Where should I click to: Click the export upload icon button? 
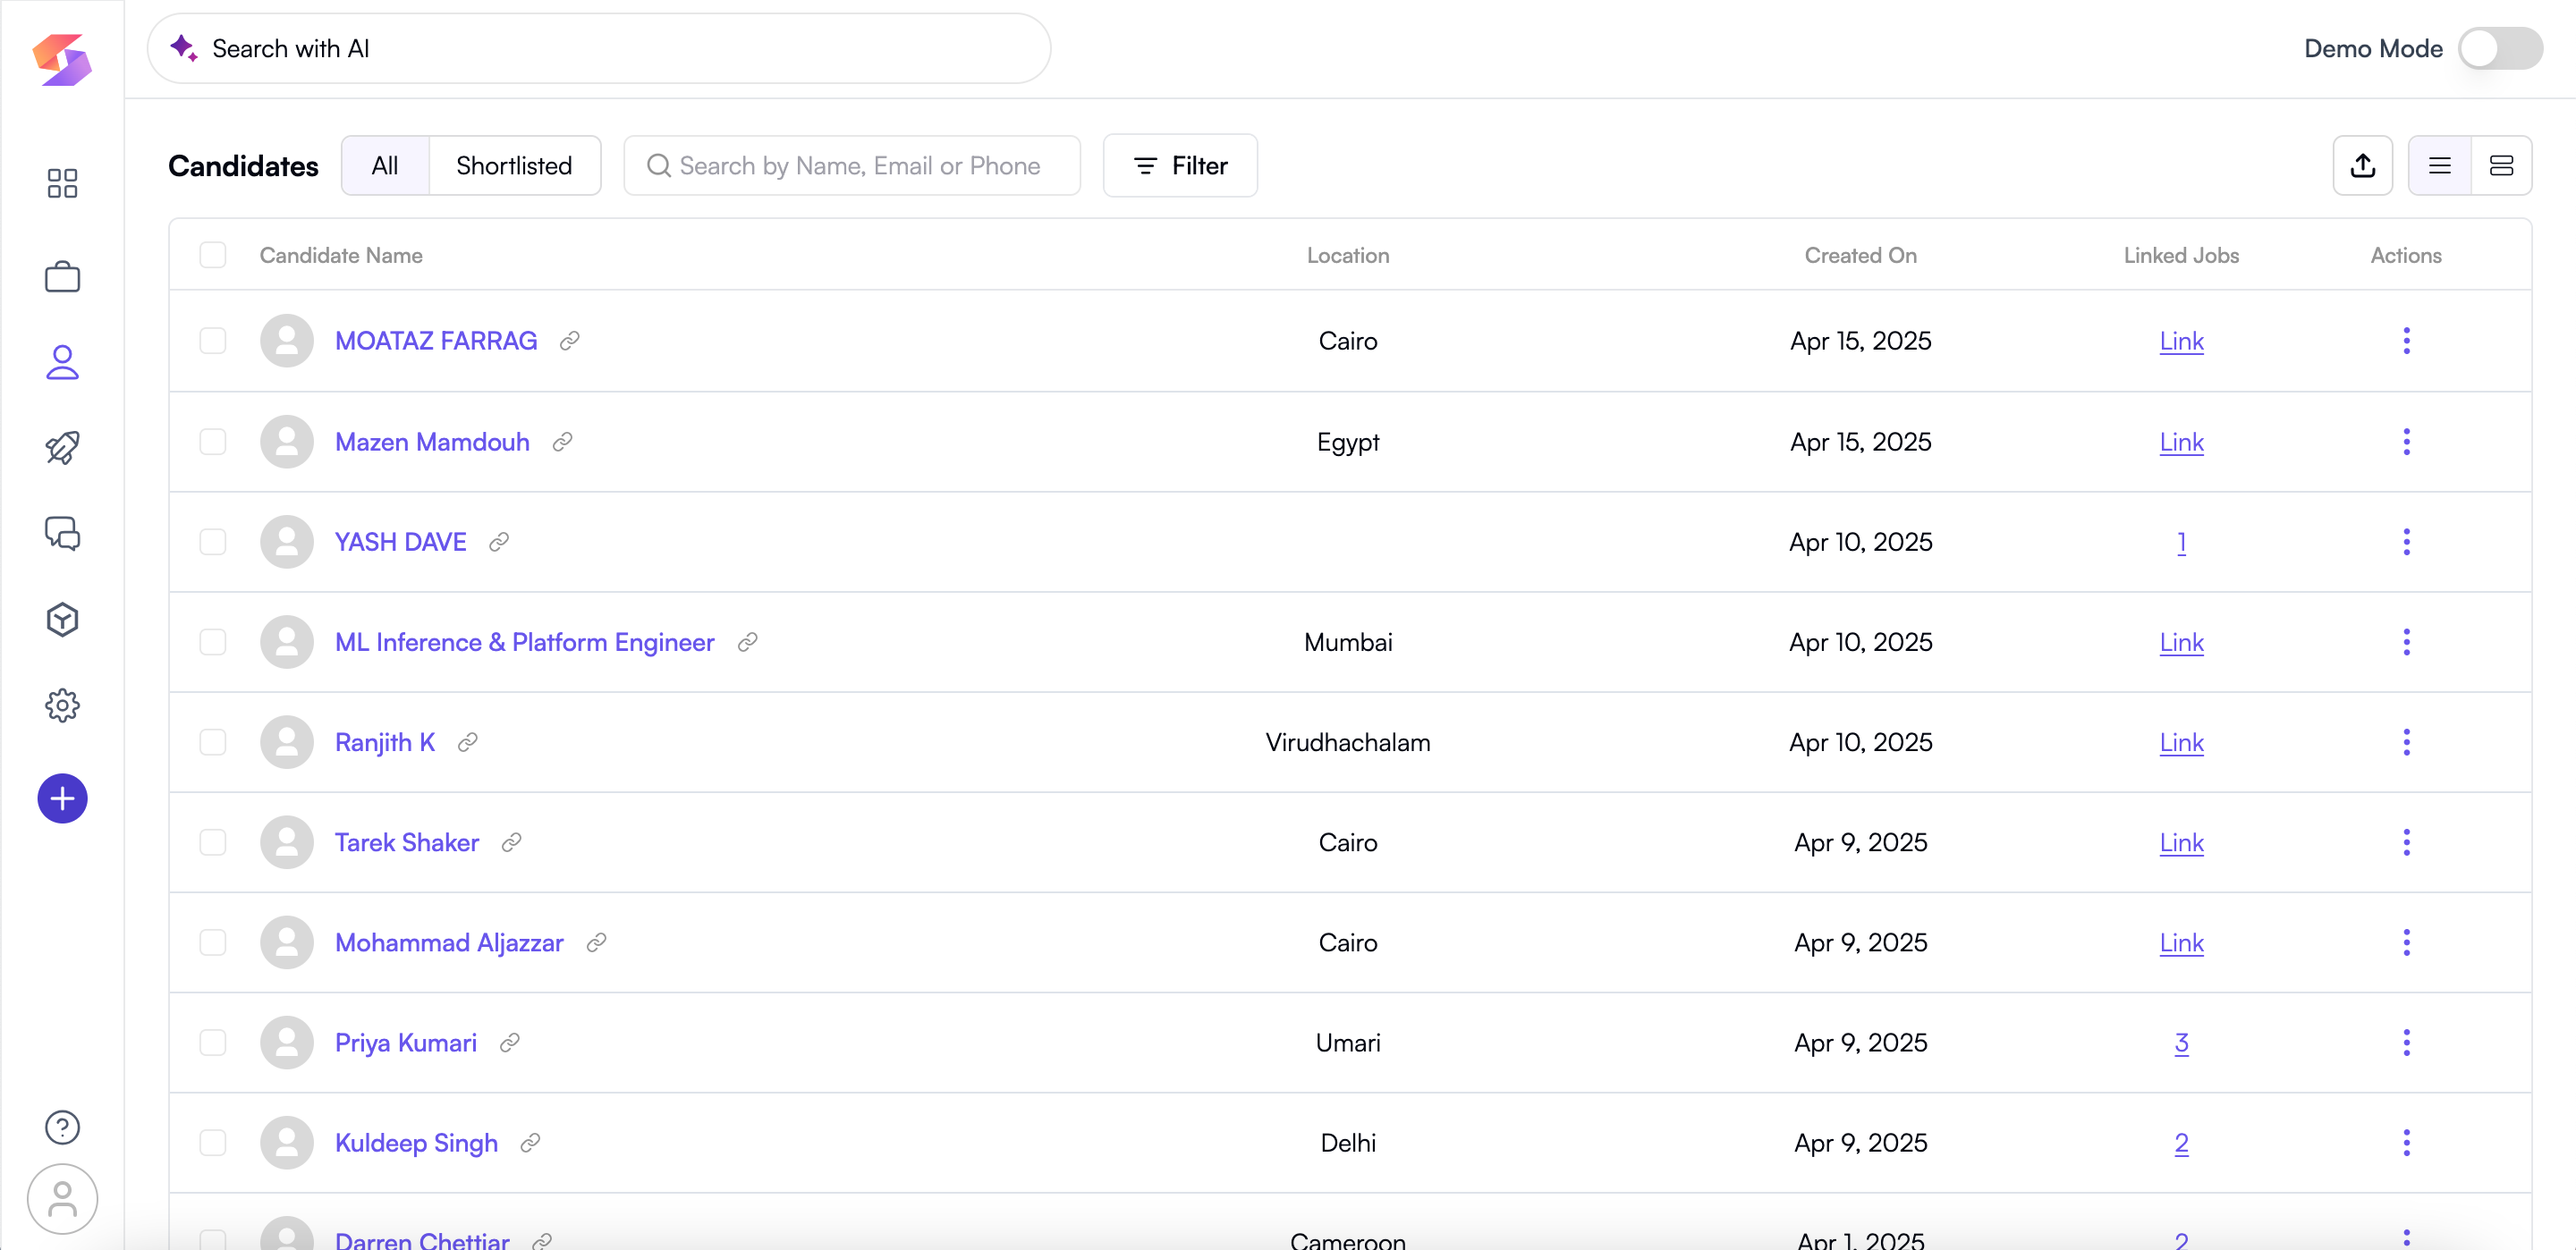pyautogui.click(x=2362, y=166)
